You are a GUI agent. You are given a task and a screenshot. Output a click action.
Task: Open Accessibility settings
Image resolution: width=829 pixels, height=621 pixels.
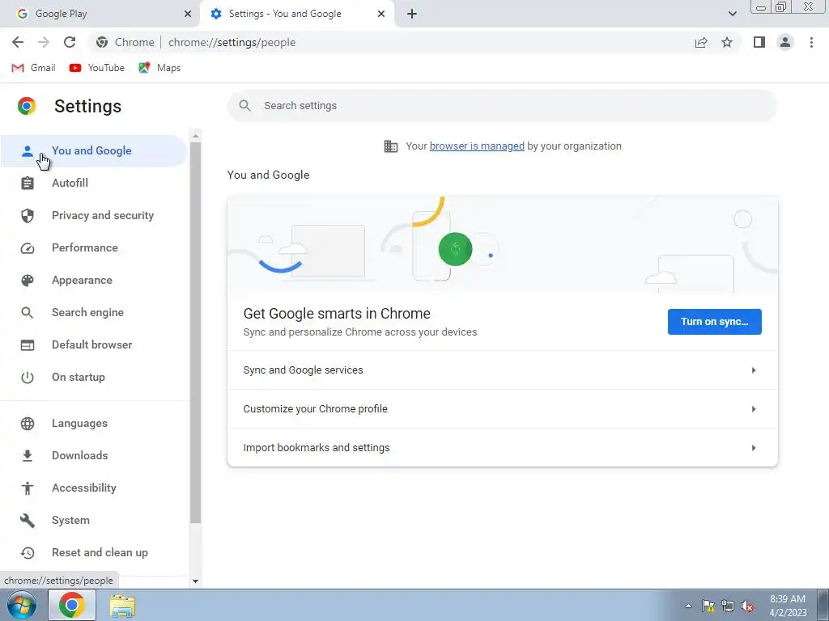point(94,488)
